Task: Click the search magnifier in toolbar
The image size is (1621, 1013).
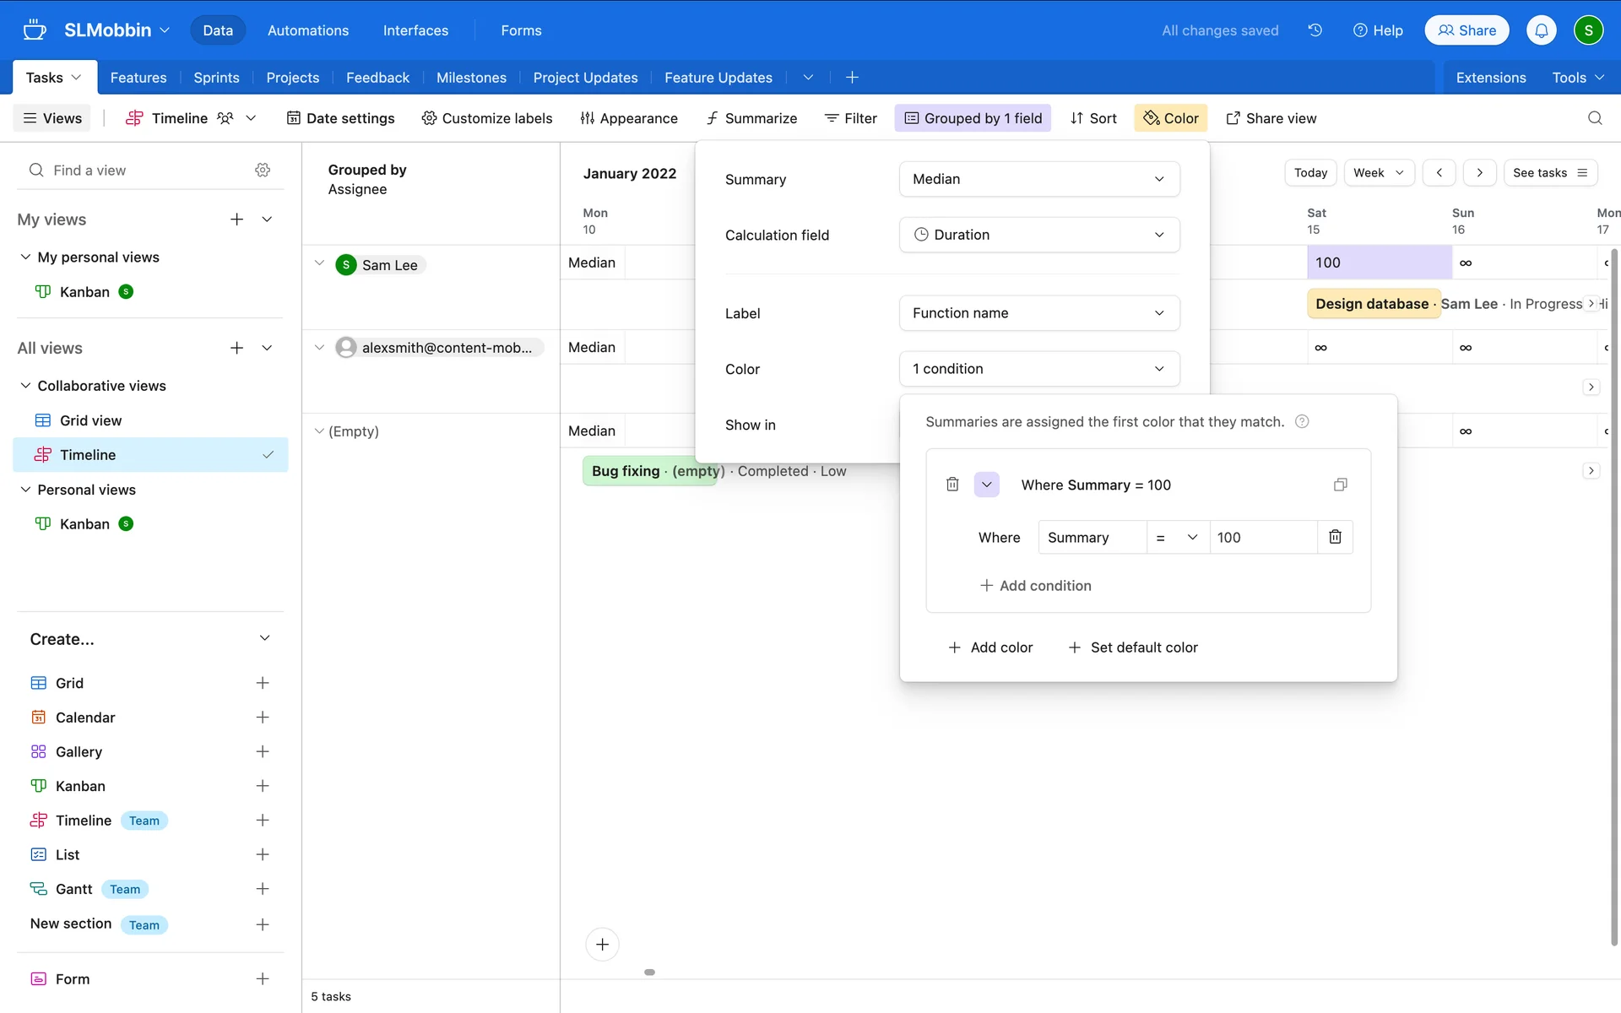Action: (1594, 118)
